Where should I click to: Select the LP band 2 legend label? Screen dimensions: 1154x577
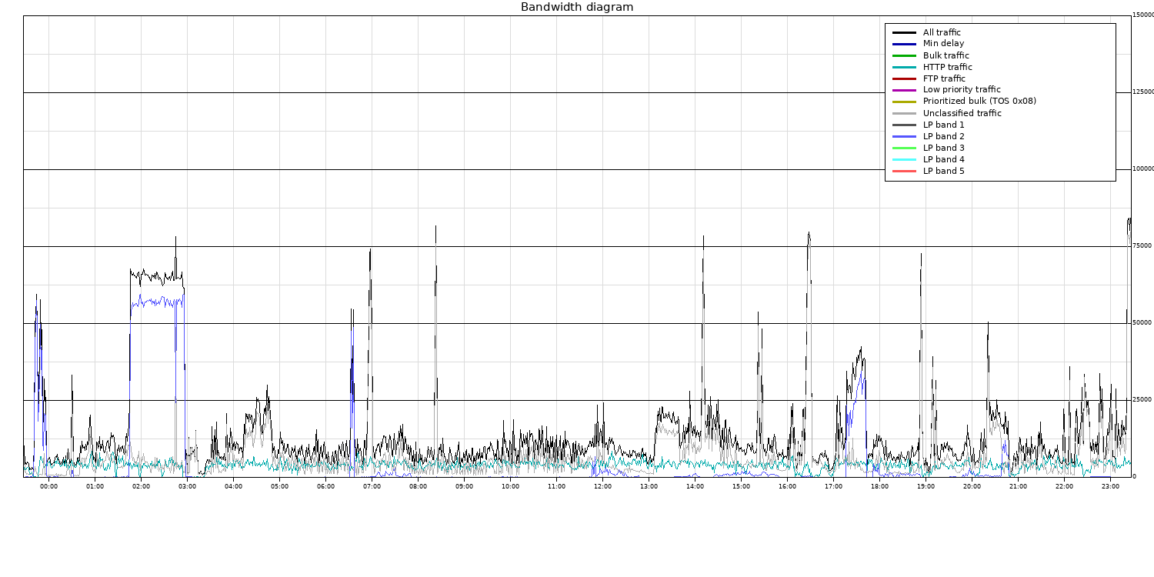pyautogui.click(x=943, y=136)
